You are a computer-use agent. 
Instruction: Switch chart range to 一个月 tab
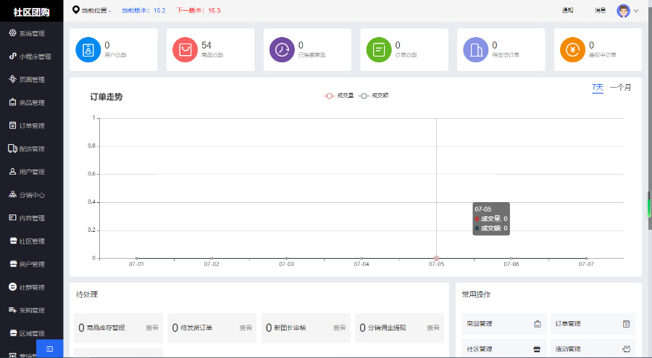[620, 88]
